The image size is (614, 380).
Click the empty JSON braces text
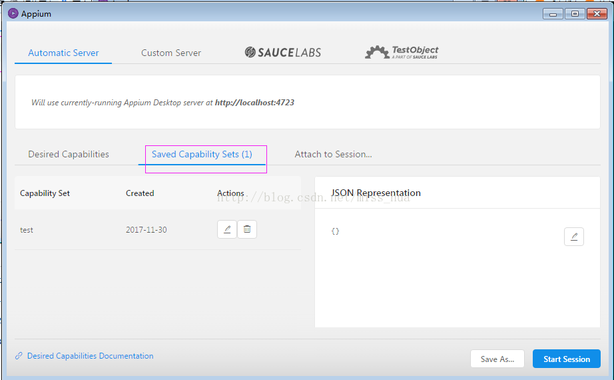coord(335,231)
